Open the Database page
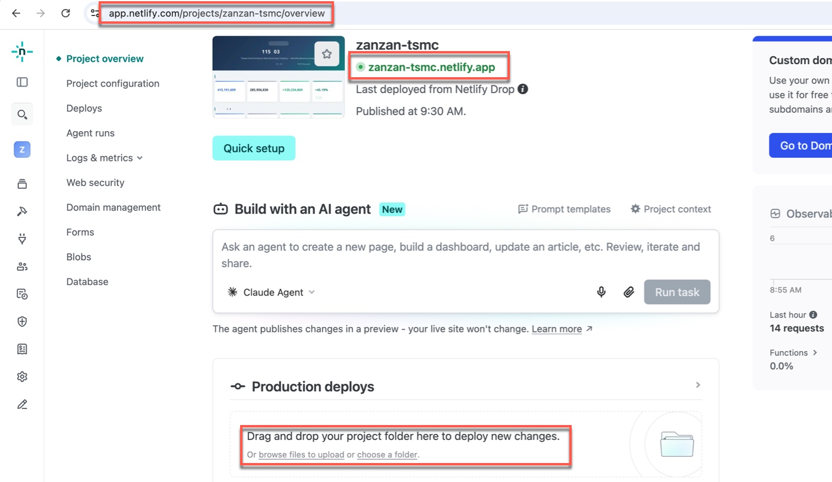 point(87,282)
